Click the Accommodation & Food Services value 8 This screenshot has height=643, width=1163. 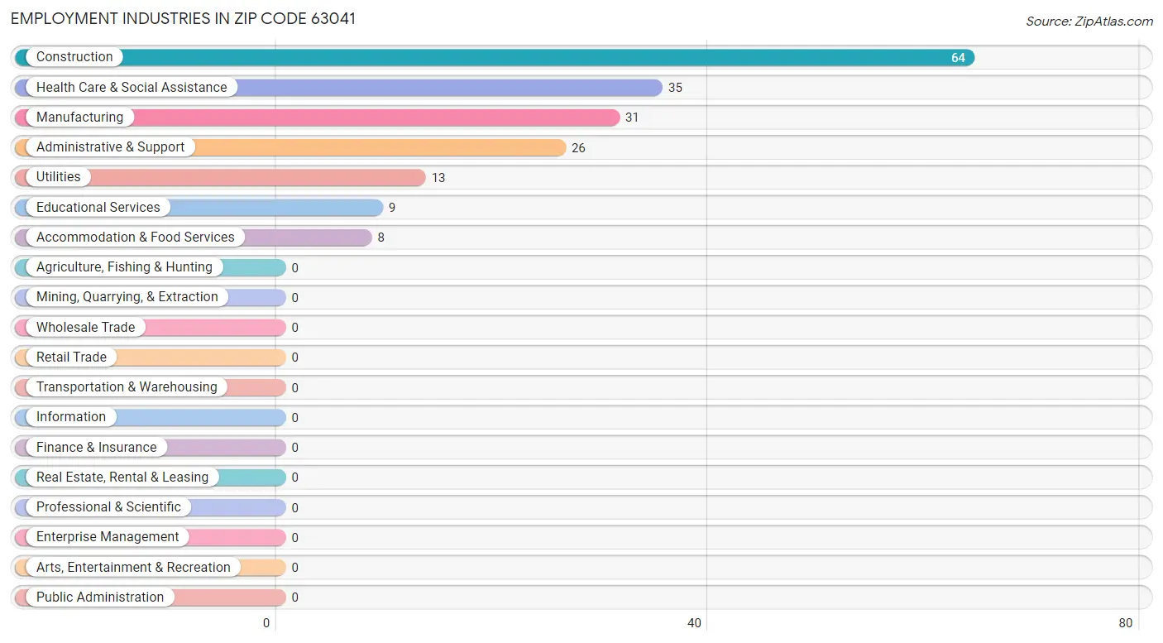click(x=381, y=238)
